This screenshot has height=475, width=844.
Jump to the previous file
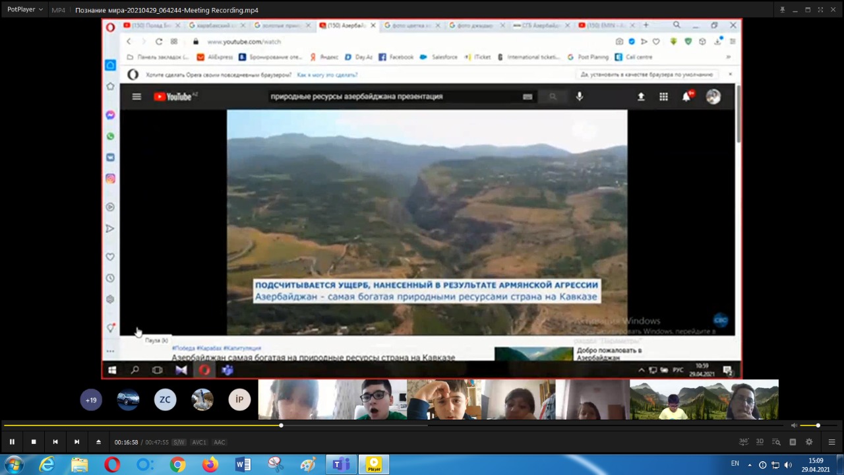(x=55, y=442)
